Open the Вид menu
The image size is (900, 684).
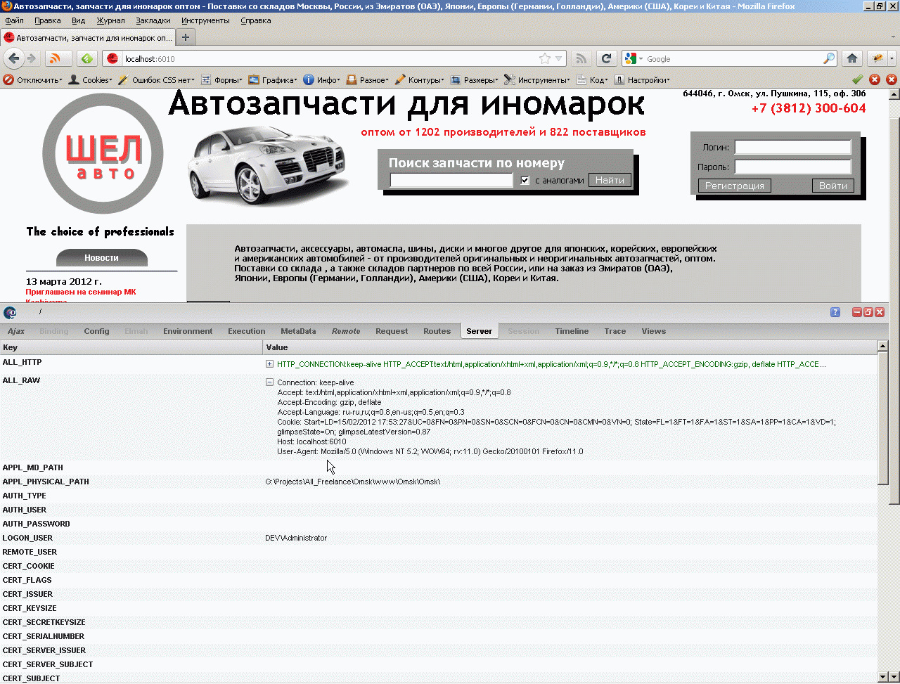pyautogui.click(x=79, y=20)
